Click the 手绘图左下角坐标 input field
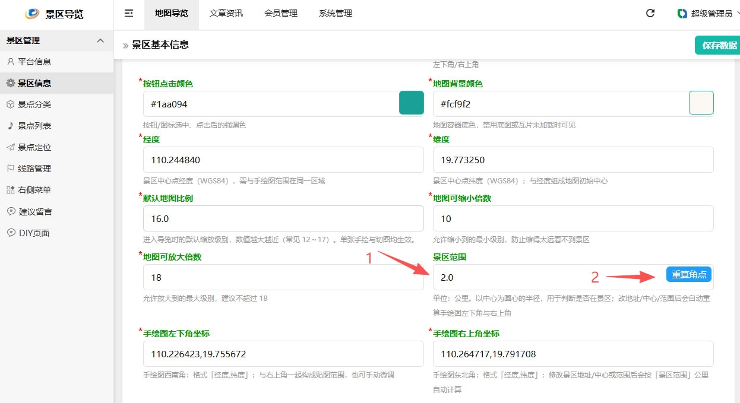This screenshot has height=403, width=740. point(283,354)
